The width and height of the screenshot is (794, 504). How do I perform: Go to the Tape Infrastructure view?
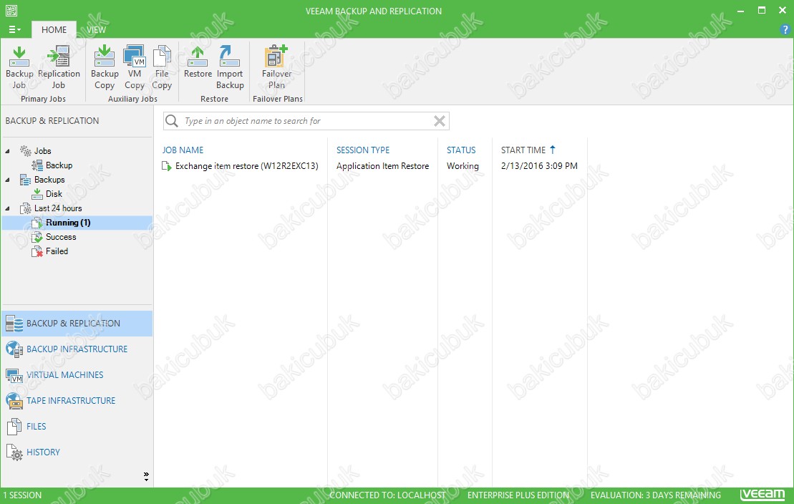point(70,401)
